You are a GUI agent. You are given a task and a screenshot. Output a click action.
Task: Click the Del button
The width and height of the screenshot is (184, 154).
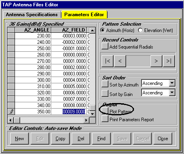[x=81, y=139]
